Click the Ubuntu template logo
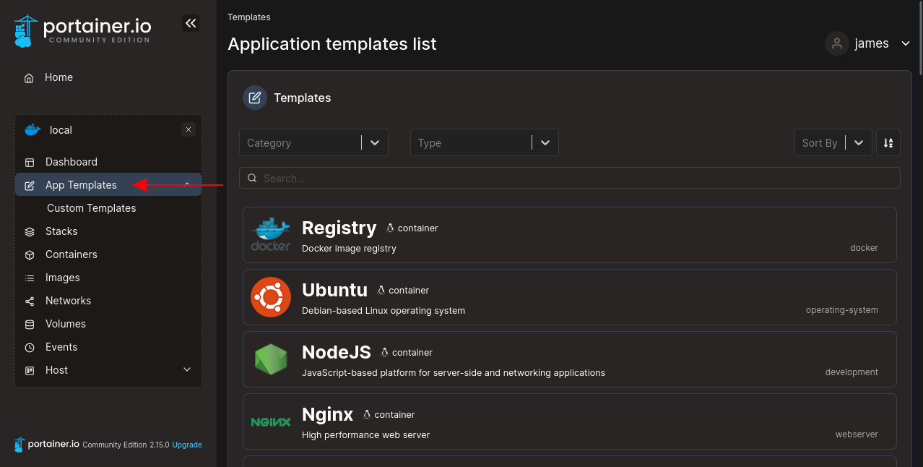This screenshot has height=467, width=923. pyautogui.click(x=271, y=297)
